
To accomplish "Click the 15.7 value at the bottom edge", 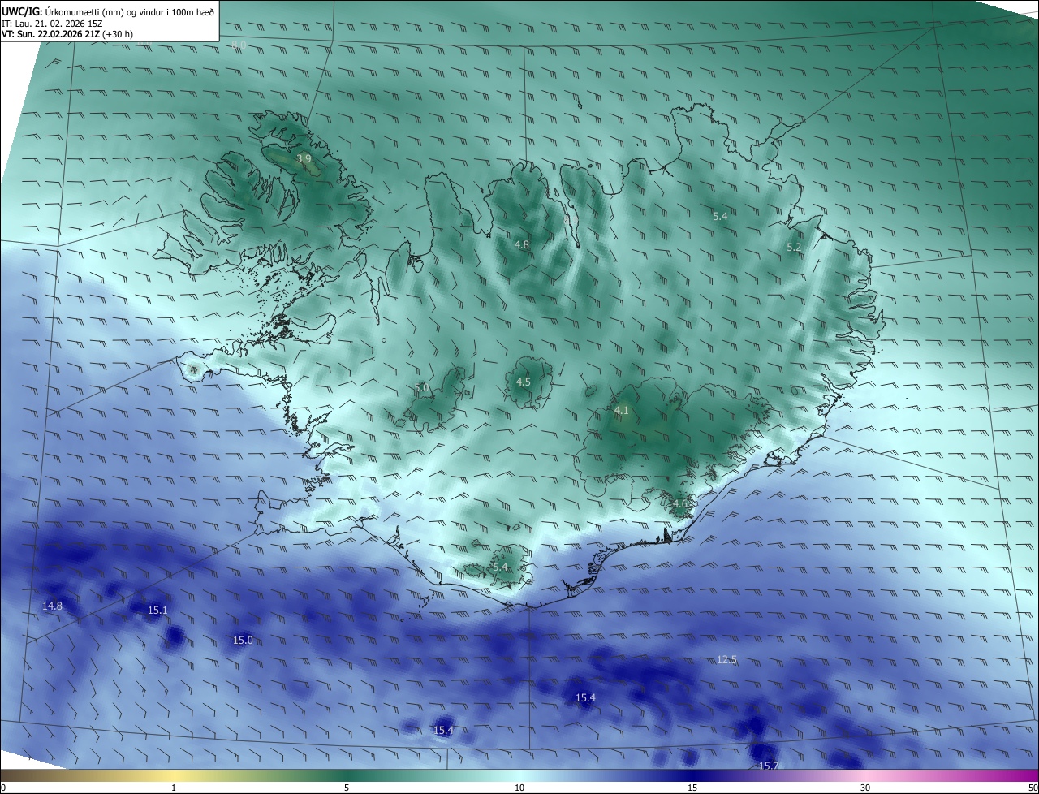I will pos(769,766).
